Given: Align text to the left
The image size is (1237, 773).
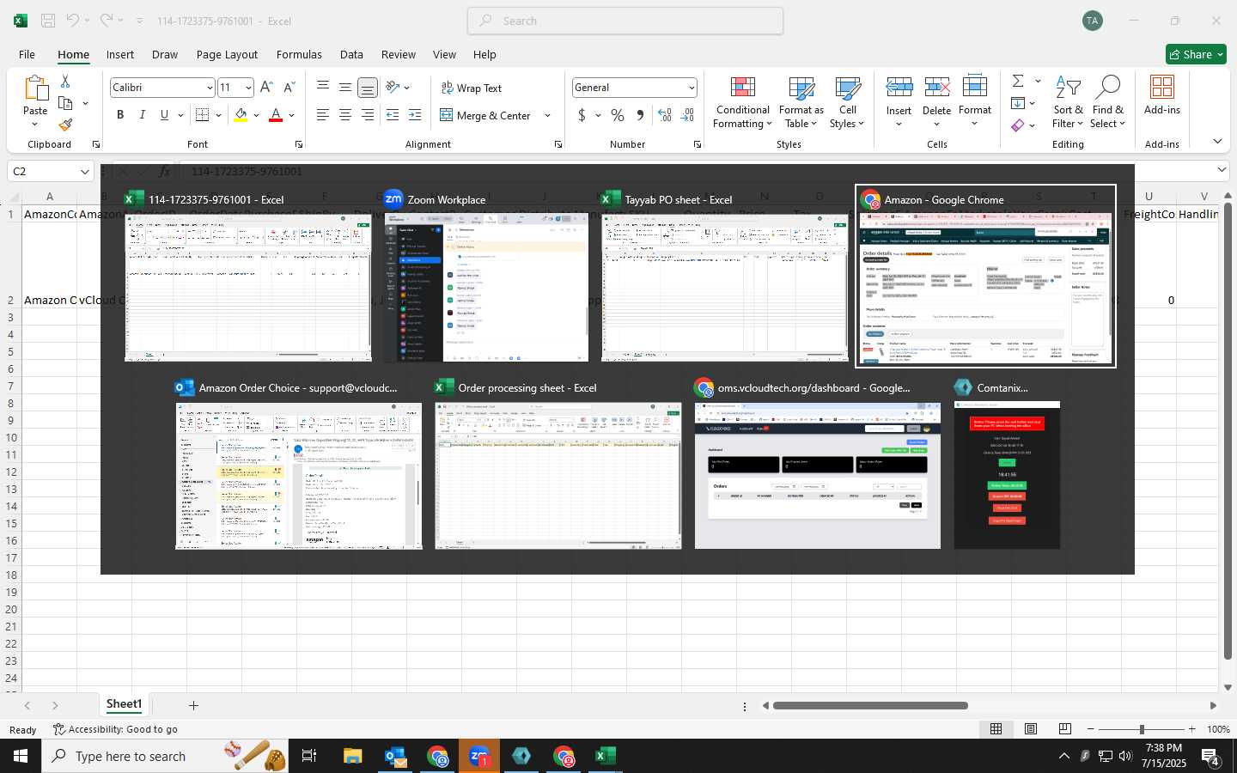Looking at the screenshot, I should click(323, 115).
